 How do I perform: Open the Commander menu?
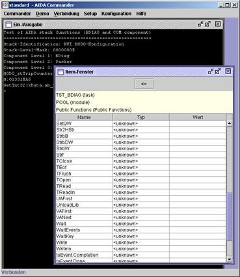point(17,14)
